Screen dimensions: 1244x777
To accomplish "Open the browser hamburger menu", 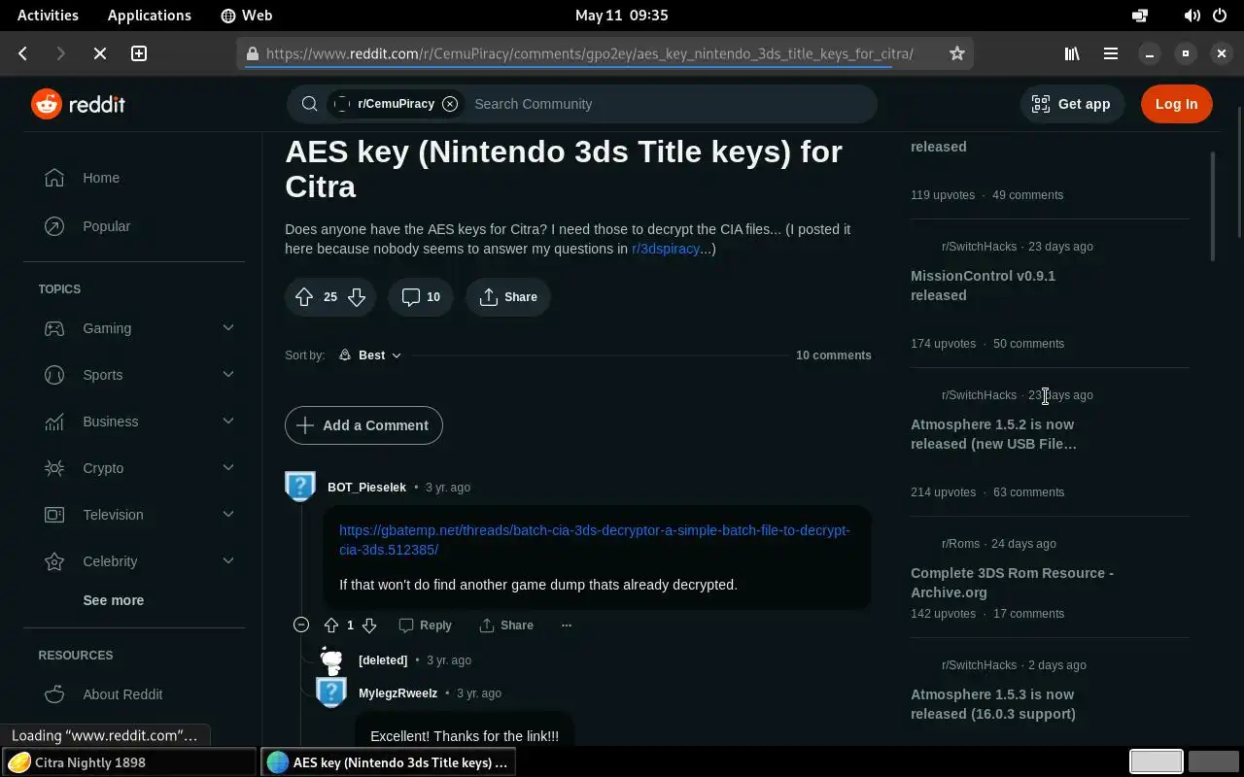I will click(x=1110, y=53).
